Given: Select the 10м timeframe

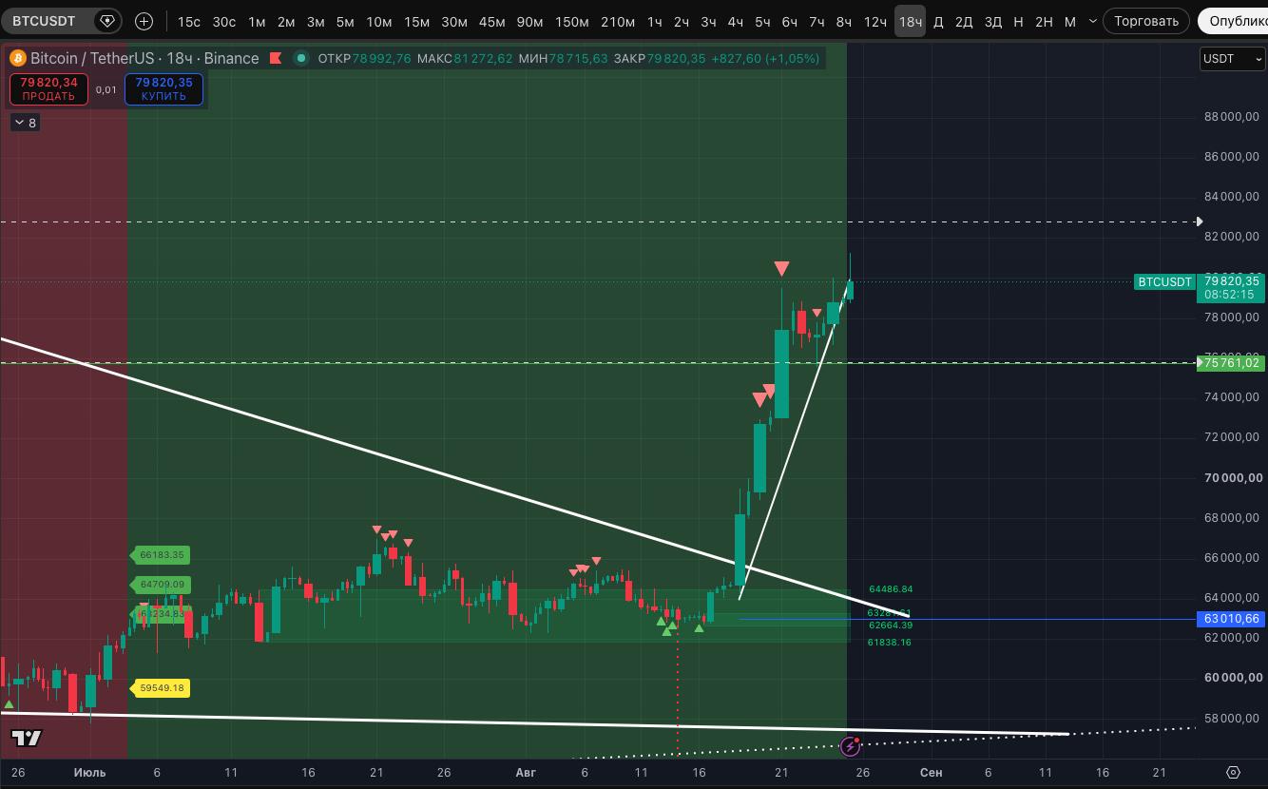Looking at the screenshot, I should pyautogui.click(x=379, y=21).
